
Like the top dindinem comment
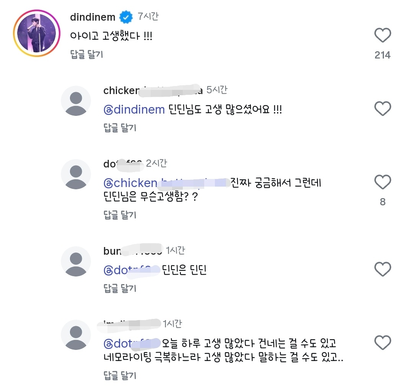click(x=382, y=36)
